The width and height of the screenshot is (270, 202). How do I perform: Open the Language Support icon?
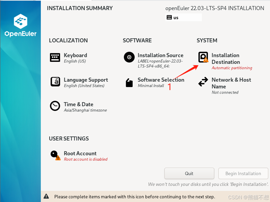pyautogui.click(x=55, y=82)
